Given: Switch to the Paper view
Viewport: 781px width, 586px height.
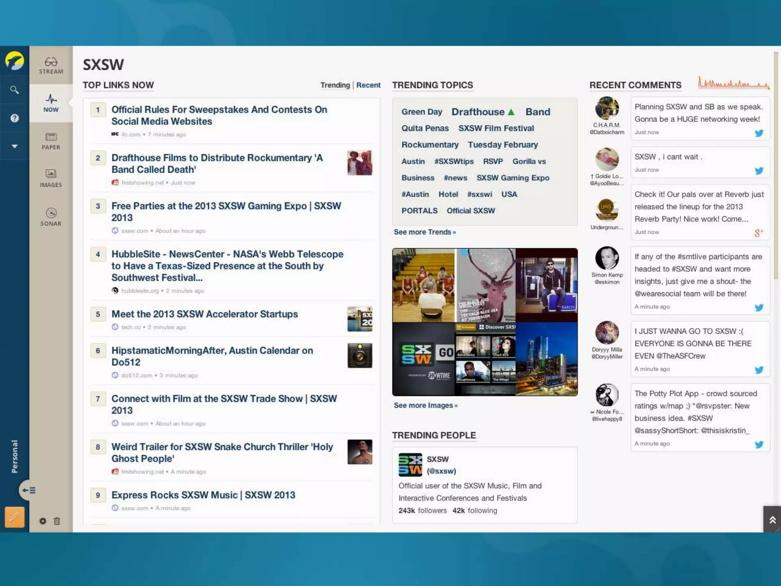Looking at the screenshot, I should tap(51, 141).
